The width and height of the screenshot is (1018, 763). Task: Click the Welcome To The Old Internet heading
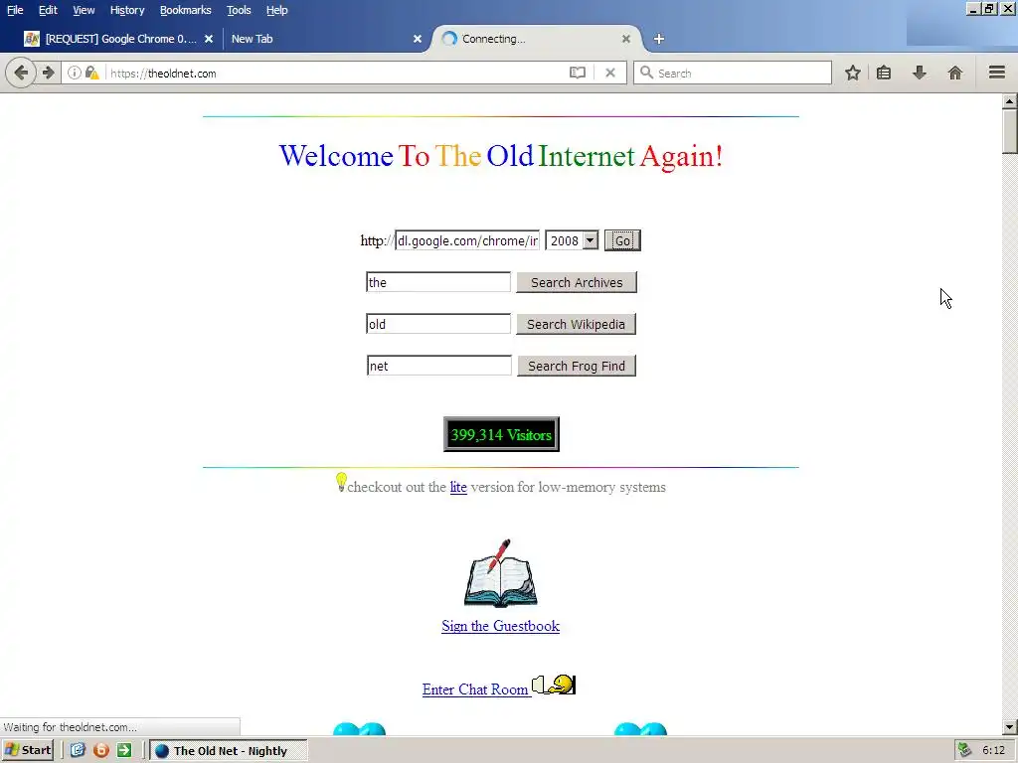click(x=501, y=156)
